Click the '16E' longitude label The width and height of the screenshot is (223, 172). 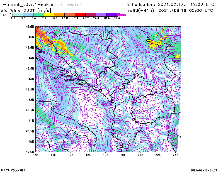53,155
